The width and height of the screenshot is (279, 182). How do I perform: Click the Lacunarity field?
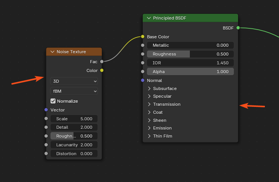tap(74, 145)
